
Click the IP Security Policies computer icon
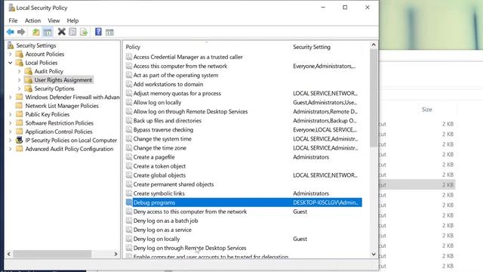coord(20,141)
